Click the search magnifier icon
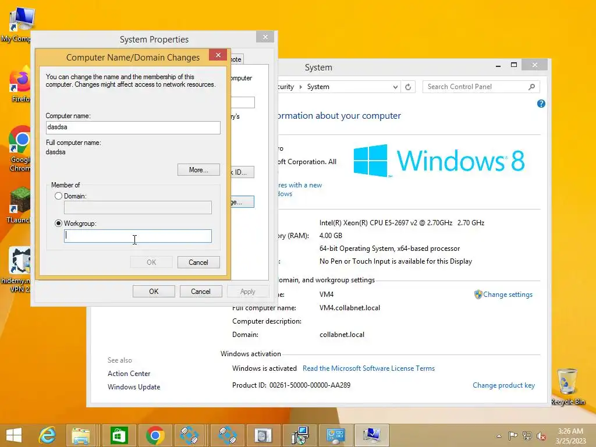This screenshot has height=447, width=596. pos(532,87)
